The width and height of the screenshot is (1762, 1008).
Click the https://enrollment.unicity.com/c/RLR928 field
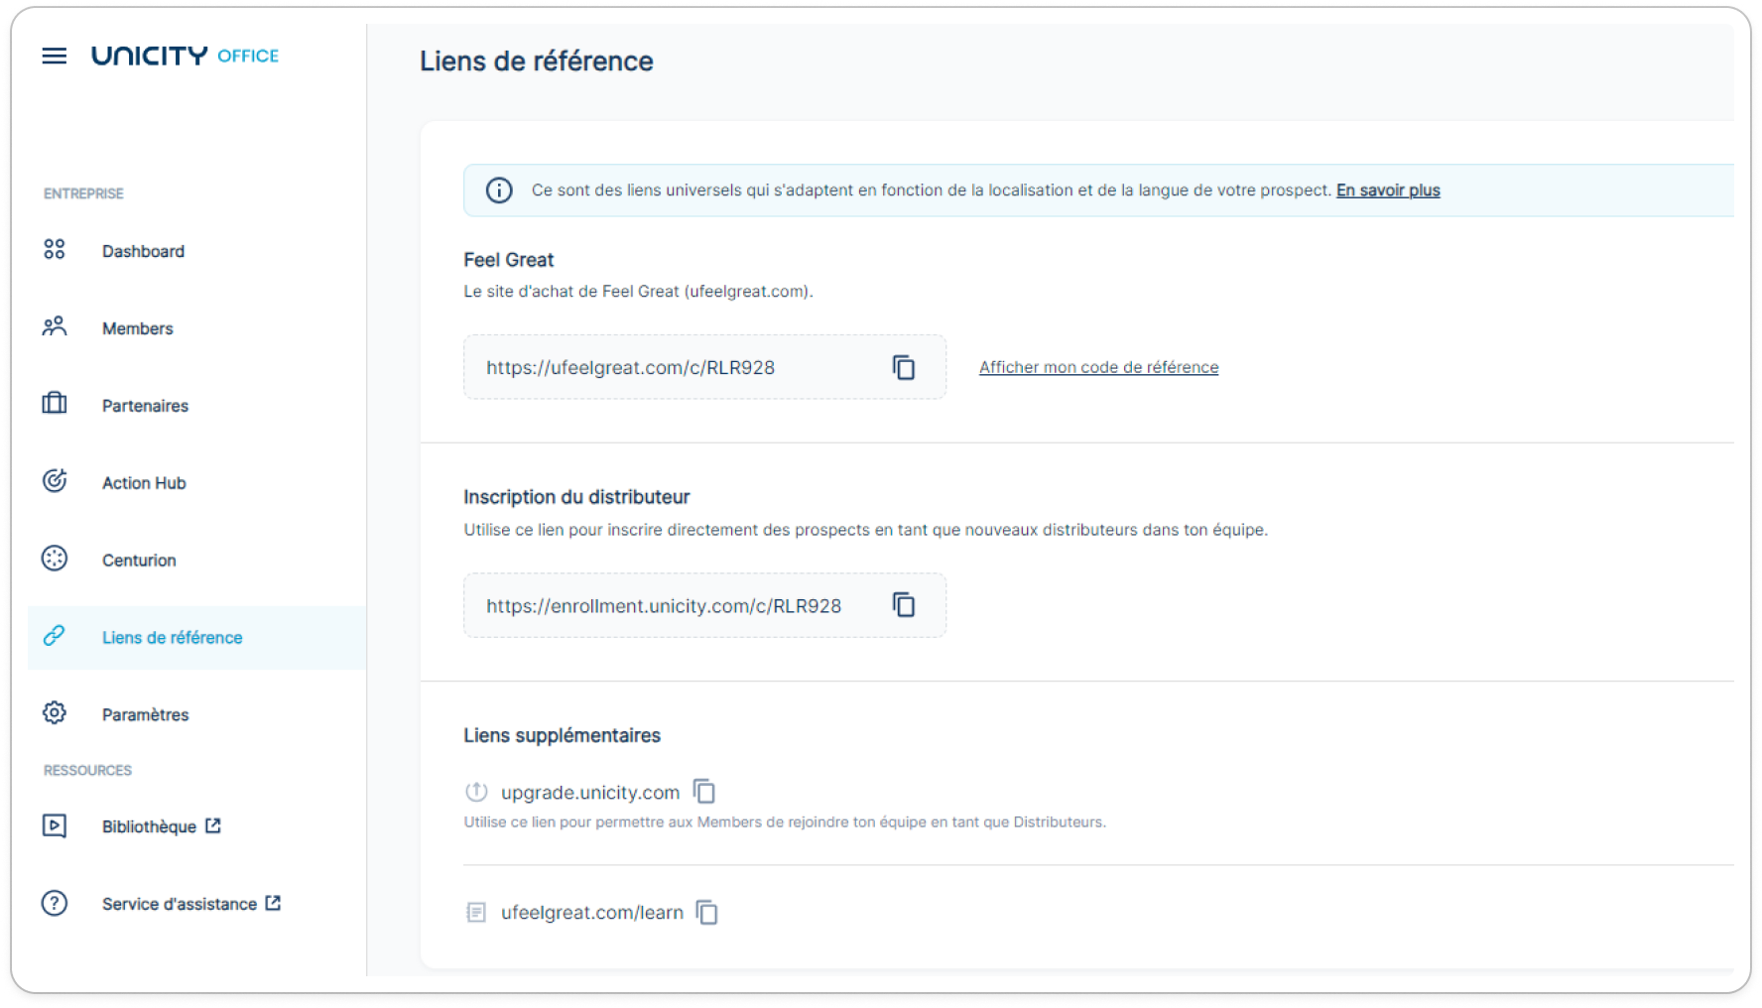point(704,605)
